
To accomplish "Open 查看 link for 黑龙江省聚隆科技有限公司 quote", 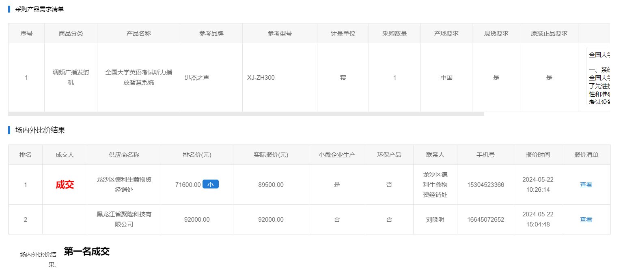I will (586, 220).
